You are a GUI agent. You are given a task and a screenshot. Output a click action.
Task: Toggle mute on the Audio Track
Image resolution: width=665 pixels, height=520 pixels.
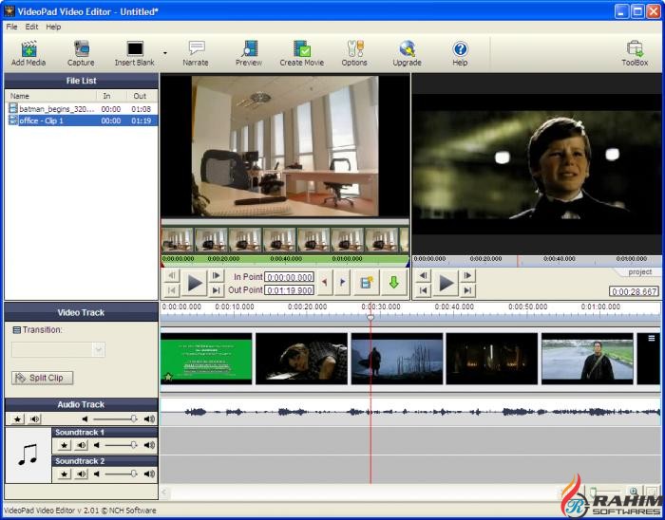coord(34,418)
